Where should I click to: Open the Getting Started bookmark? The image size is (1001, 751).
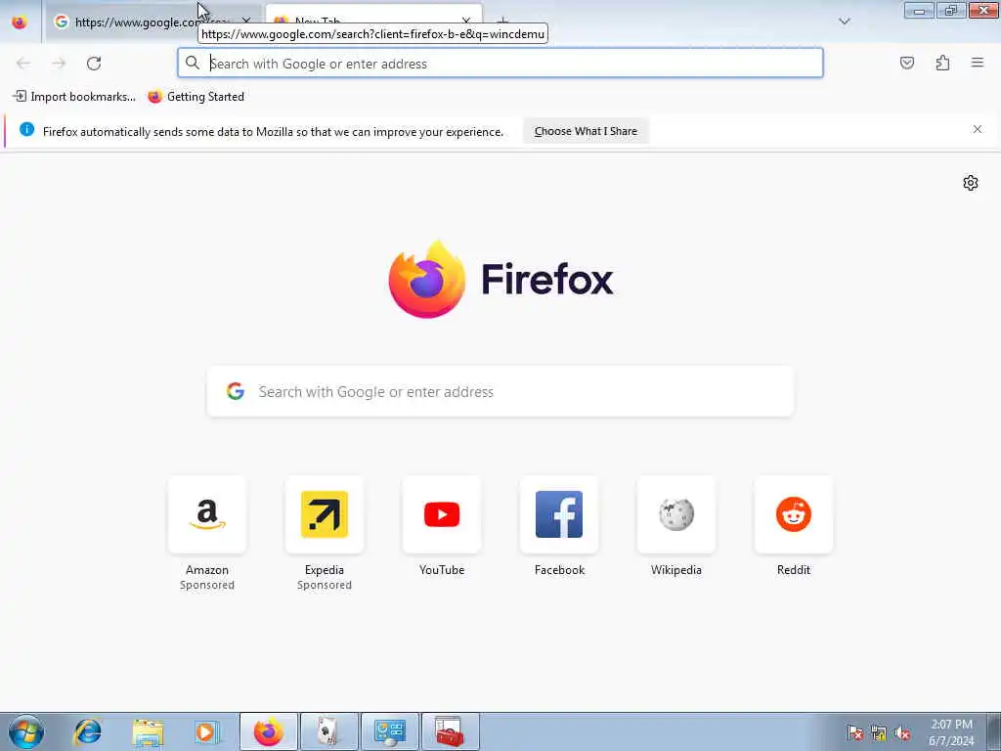[x=196, y=97]
